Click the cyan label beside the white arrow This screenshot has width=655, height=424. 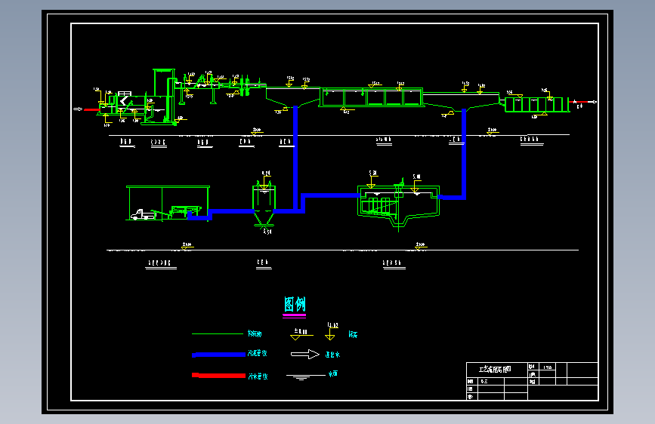coord(332,355)
